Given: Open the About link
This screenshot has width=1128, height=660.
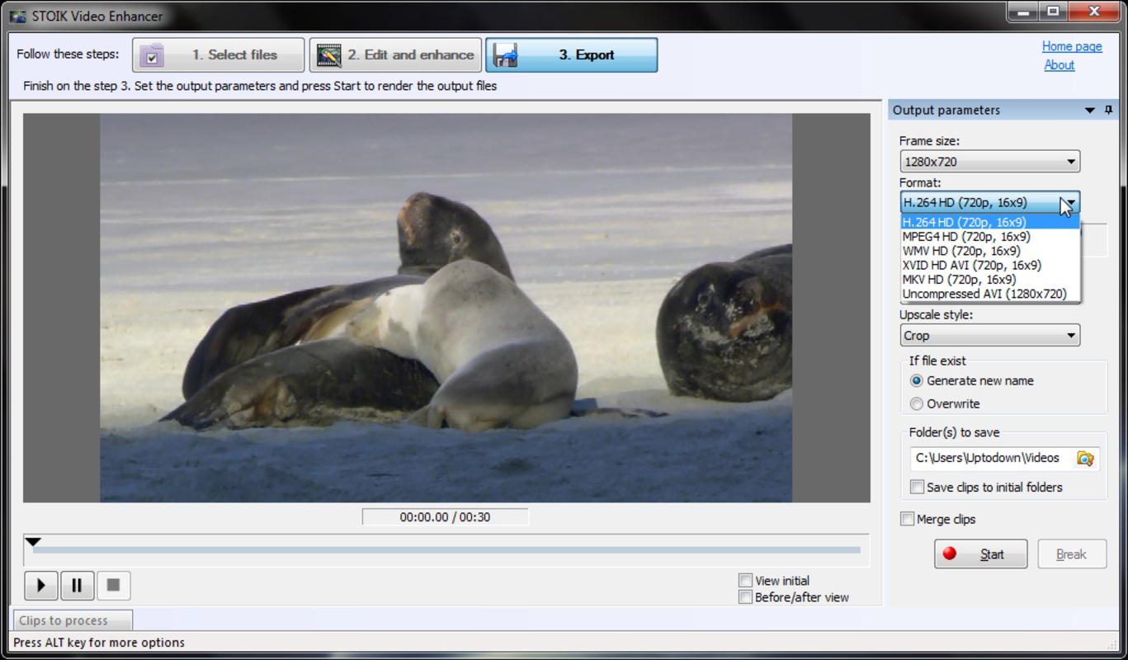Looking at the screenshot, I should (x=1059, y=65).
